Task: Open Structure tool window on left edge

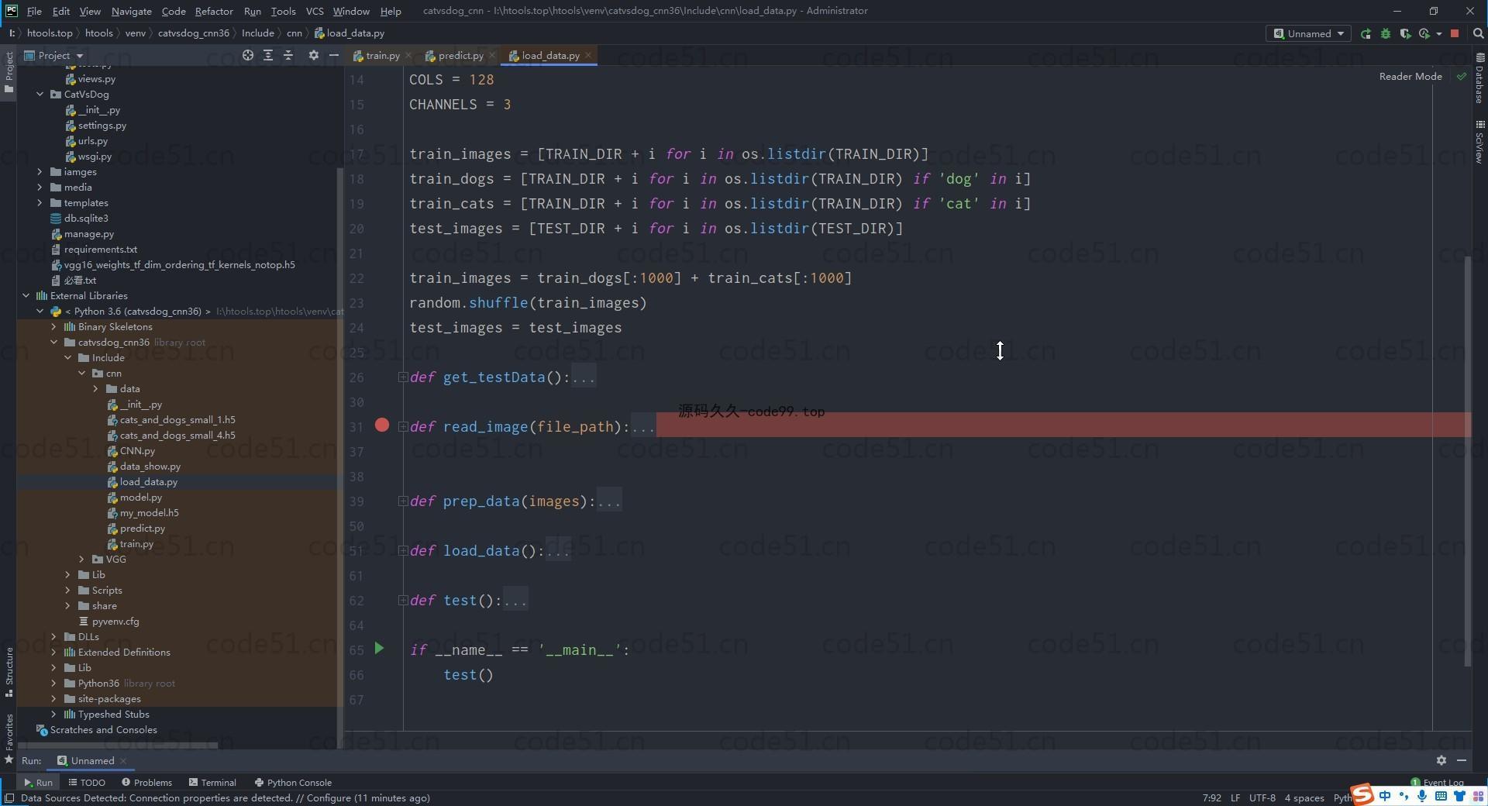Action: [x=9, y=671]
